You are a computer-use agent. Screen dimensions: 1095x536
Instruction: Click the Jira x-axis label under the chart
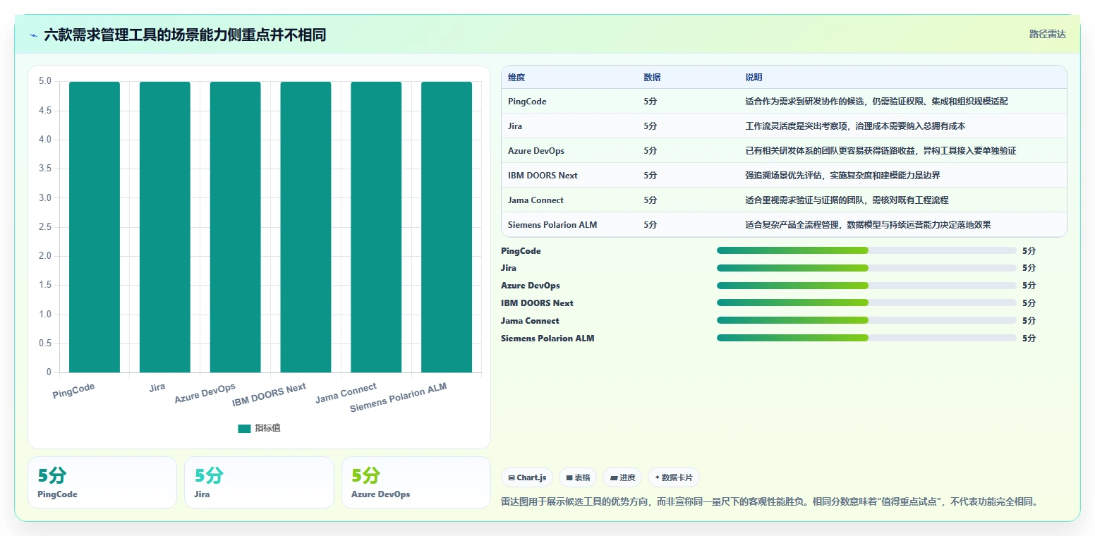pyautogui.click(x=157, y=387)
